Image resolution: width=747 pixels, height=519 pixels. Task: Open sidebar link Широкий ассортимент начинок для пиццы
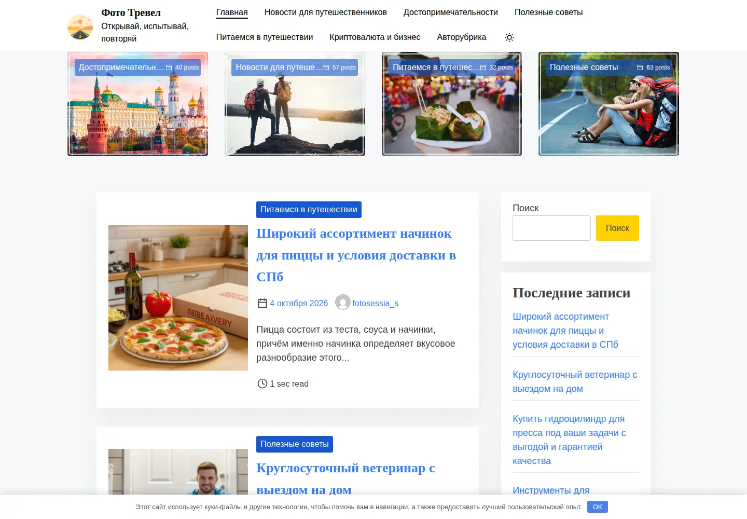[x=565, y=331]
